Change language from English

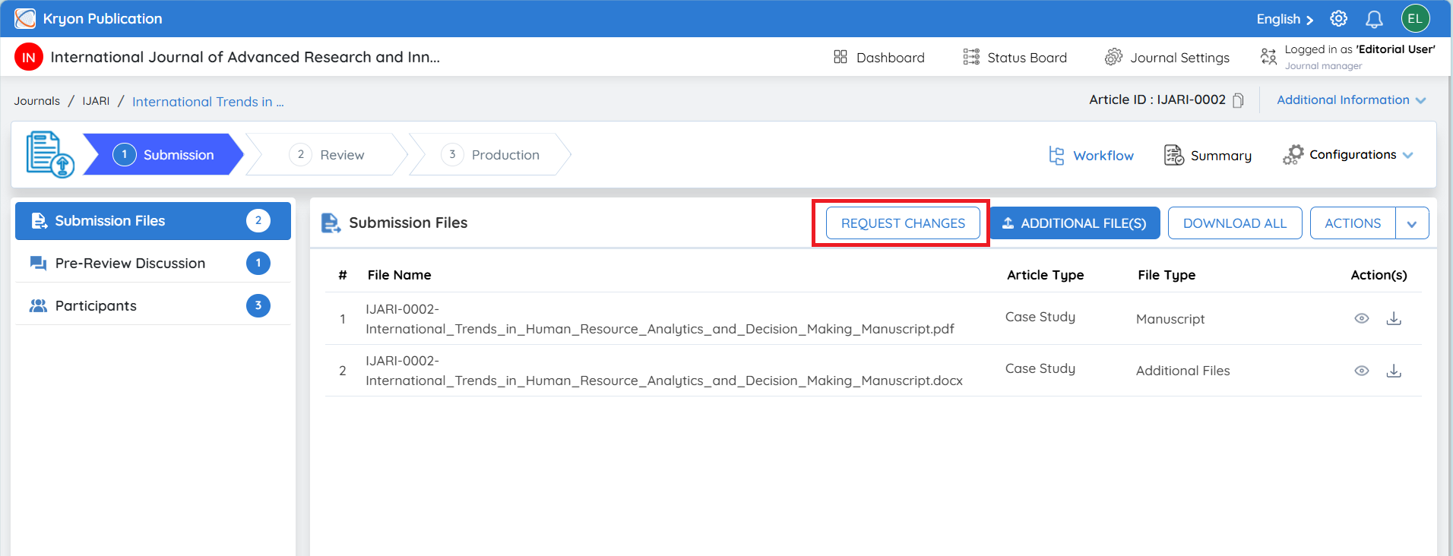tap(1284, 19)
